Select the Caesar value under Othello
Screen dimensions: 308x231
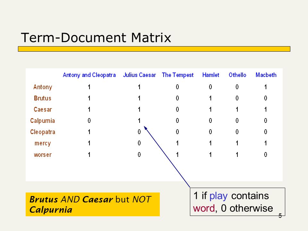[x=237, y=109]
